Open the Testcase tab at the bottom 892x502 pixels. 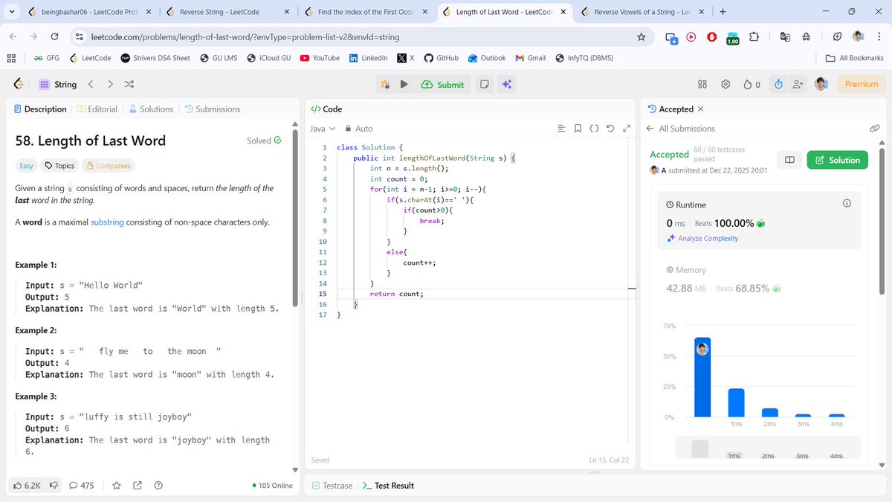(332, 485)
